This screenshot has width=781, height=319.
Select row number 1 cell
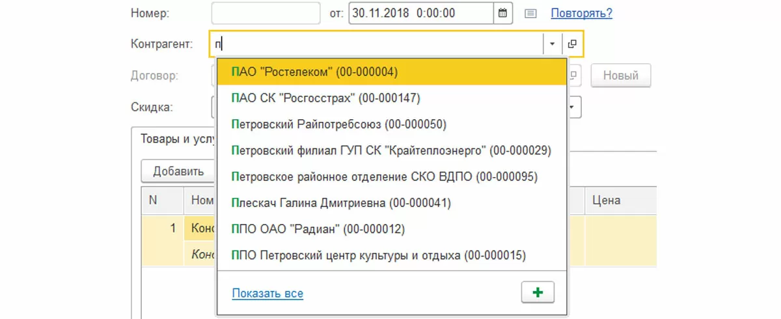[x=163, y=229]
